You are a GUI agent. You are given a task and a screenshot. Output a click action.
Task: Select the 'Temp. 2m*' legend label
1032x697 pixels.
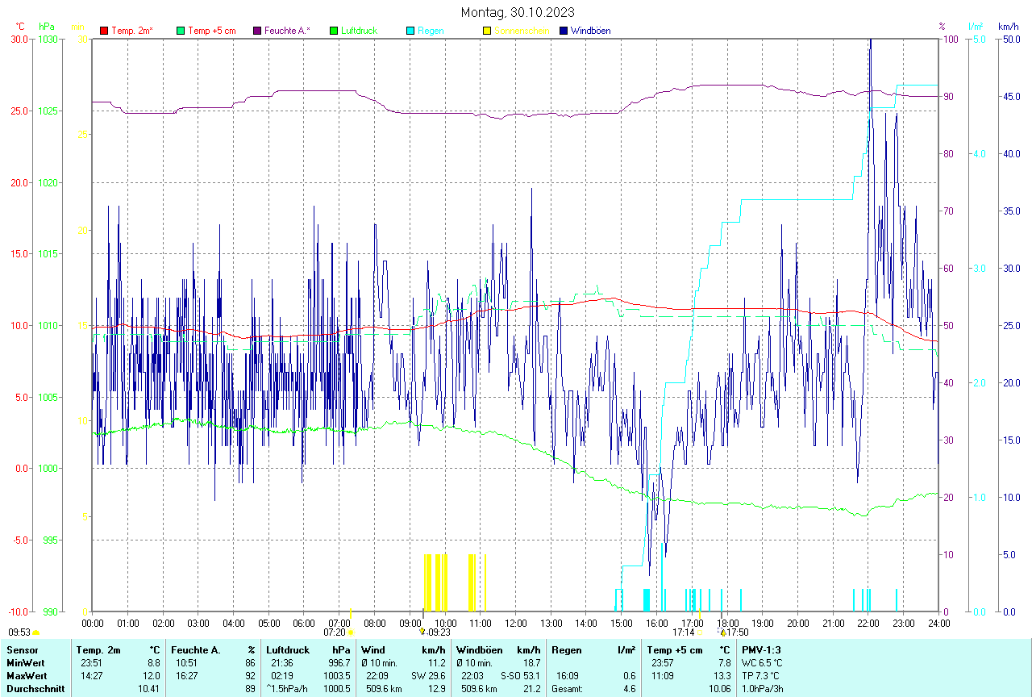(132, 31)
